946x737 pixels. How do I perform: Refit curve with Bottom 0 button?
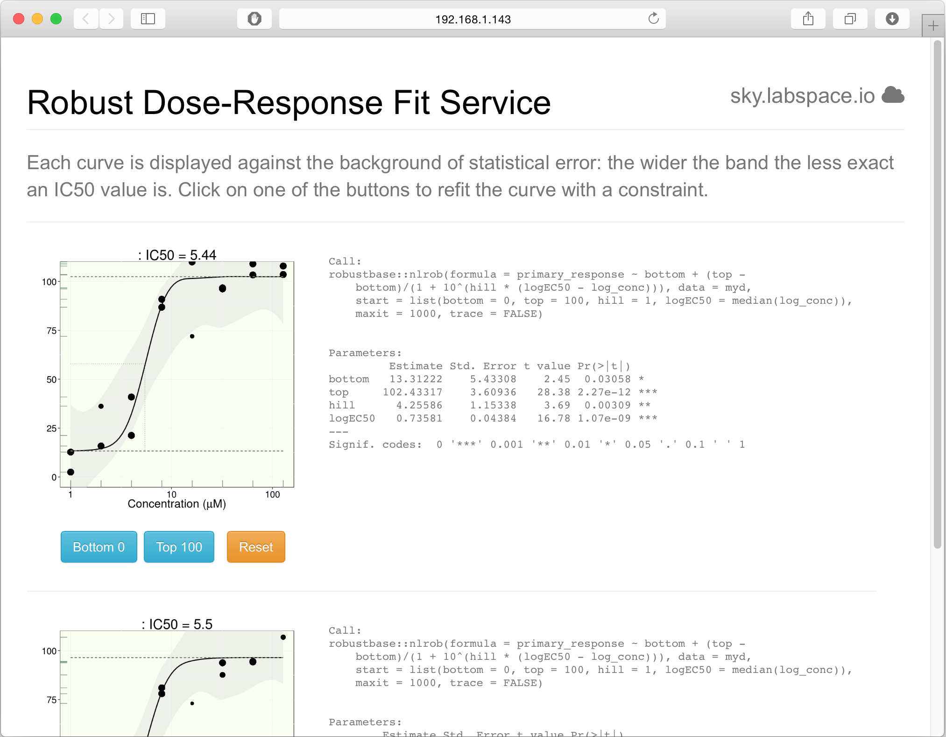[x=99, y=547]
